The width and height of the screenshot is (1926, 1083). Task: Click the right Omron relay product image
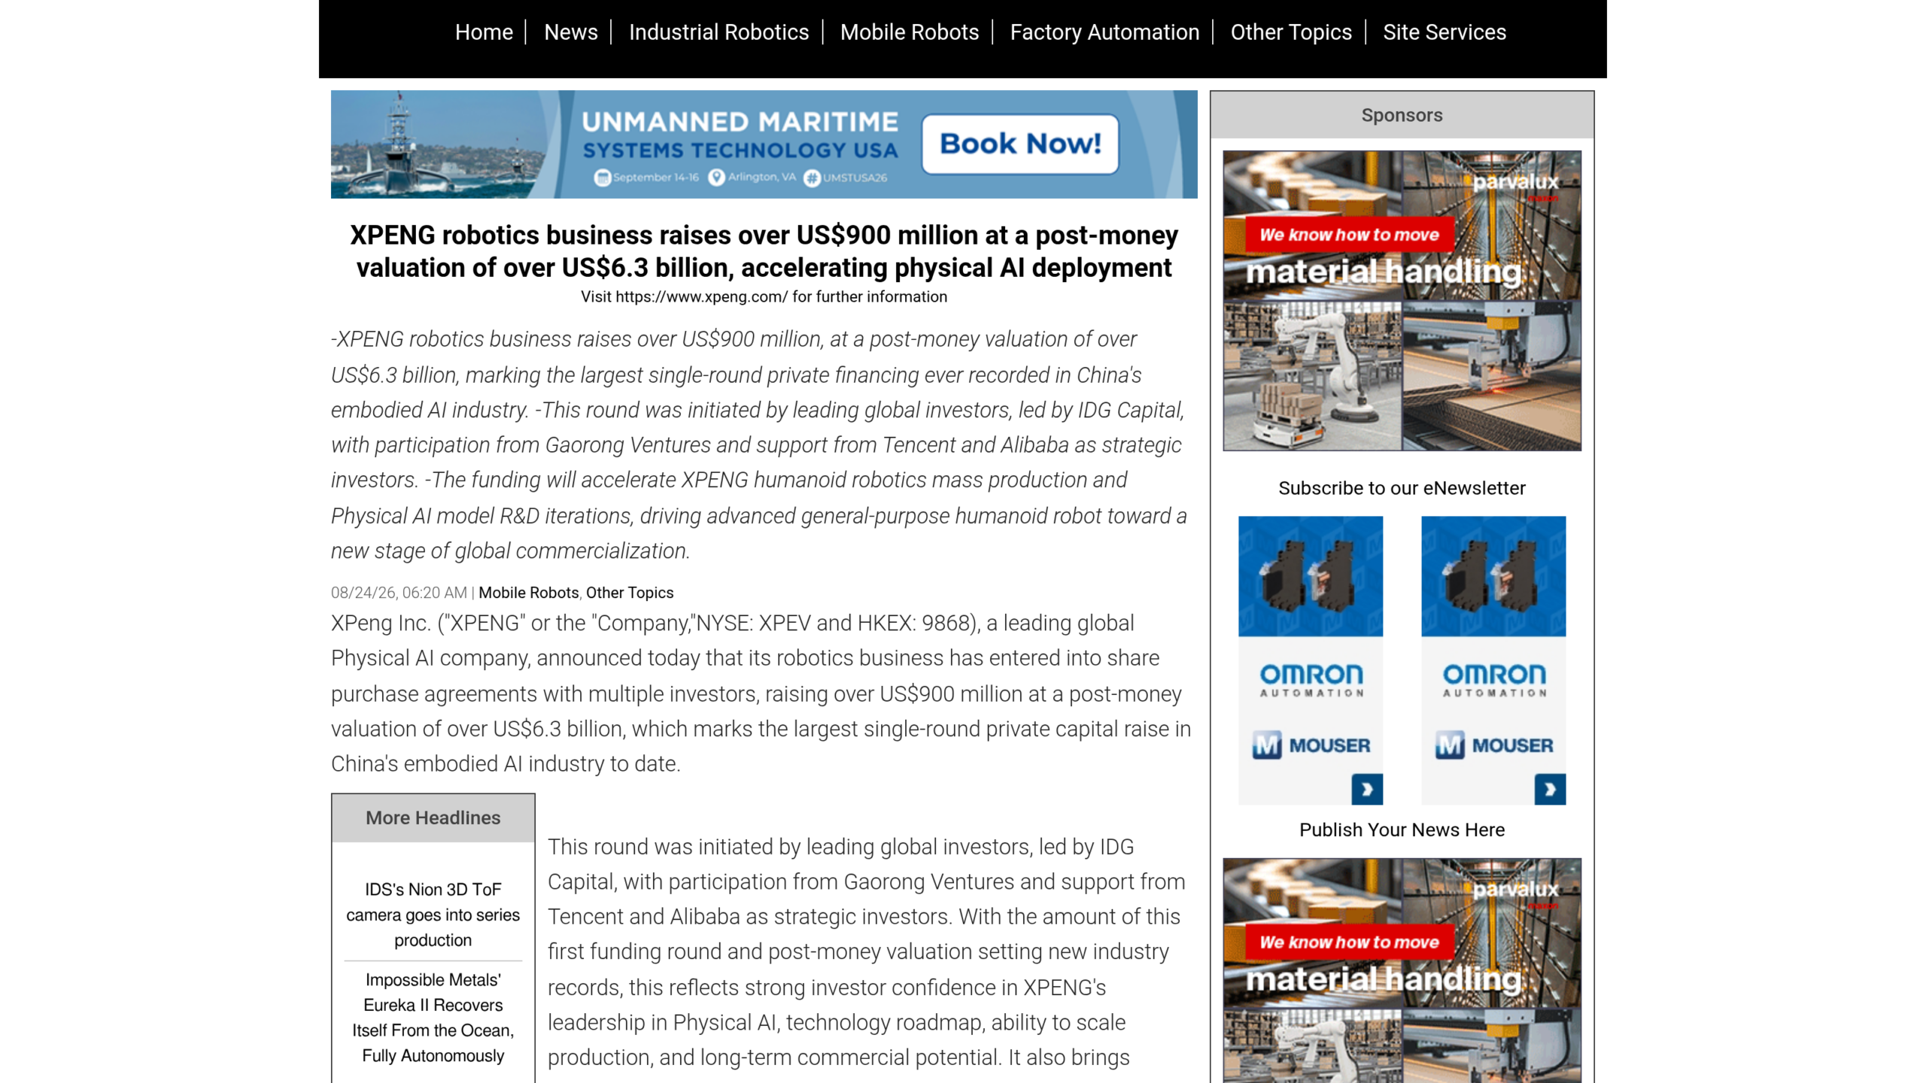tap(1493, 576)
